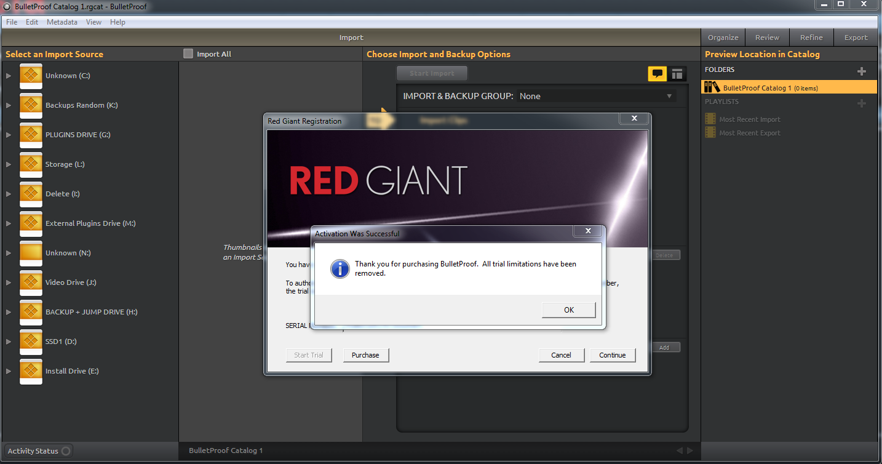Open the Help menu
This screenshot has height=464, width=882.
pyautogui.click(x=117, y=22)
